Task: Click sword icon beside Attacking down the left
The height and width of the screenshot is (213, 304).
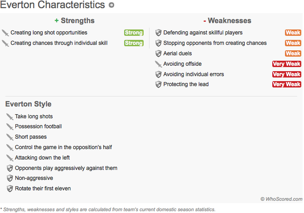Action: point(10,158)
